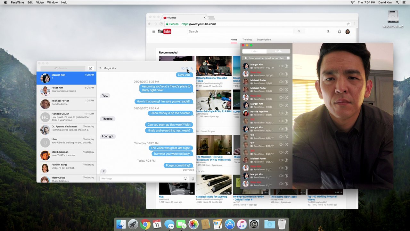Click the add contact plus in FaceTime search
410x231 pixels.
pos(288,58)
